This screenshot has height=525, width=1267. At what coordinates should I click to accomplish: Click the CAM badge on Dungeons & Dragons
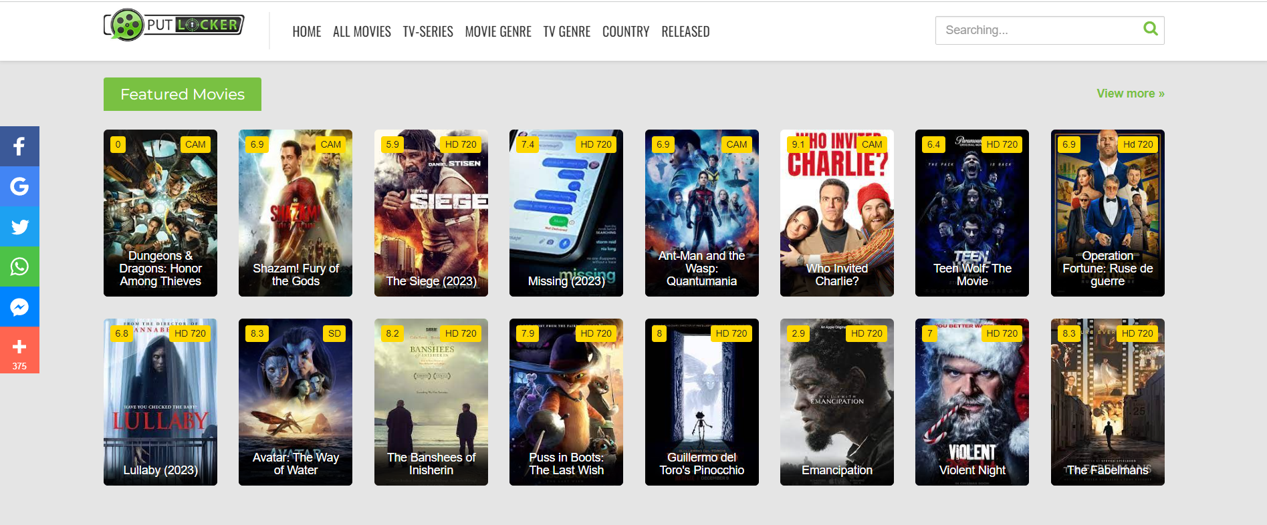point(195,144)
